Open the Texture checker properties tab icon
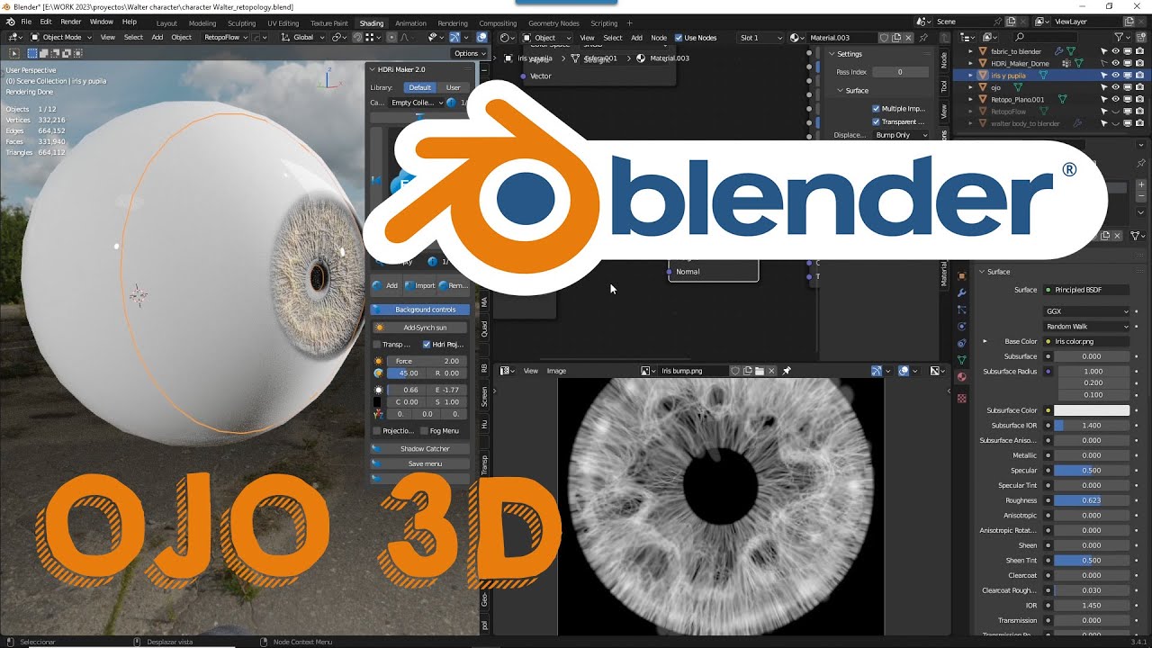Viewport: 1152px width, 648px height. [961, 398]
